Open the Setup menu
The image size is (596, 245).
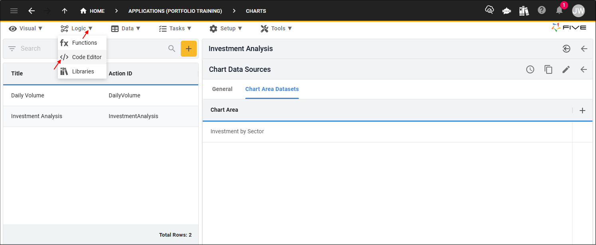tap(226, 28)
